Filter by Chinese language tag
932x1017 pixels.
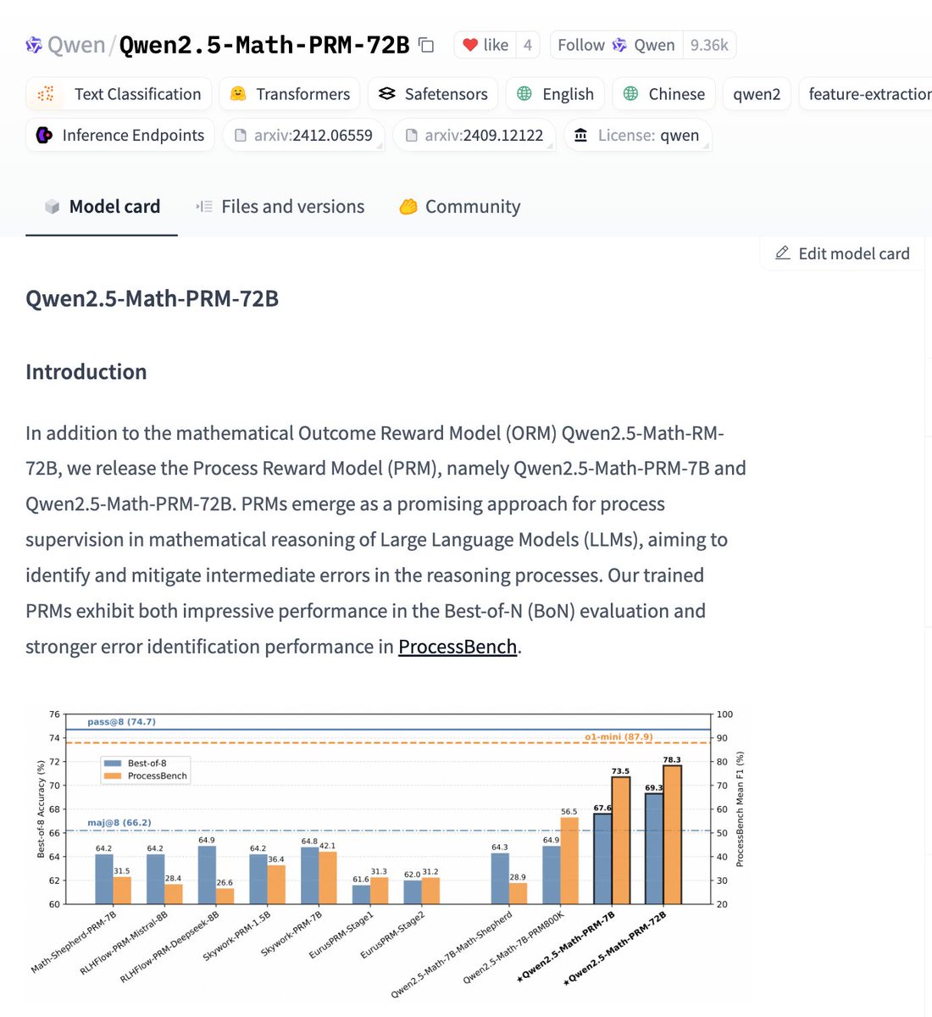pyautogui.click(x=664, y=94)
